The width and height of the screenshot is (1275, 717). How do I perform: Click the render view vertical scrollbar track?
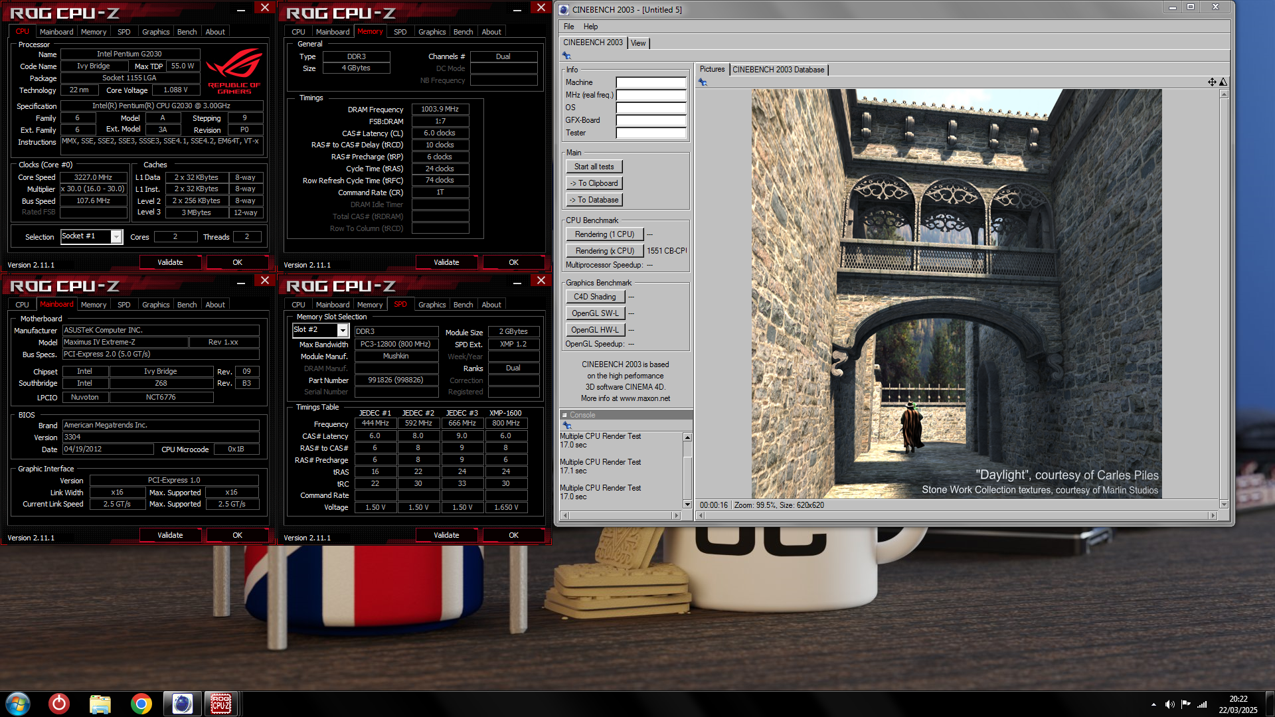coord(1224,299)
